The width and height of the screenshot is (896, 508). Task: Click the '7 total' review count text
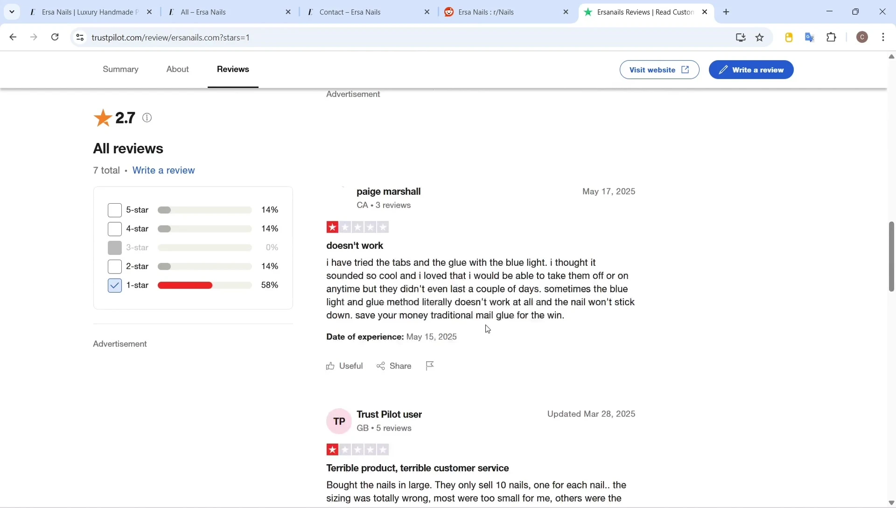pos(106,171)
